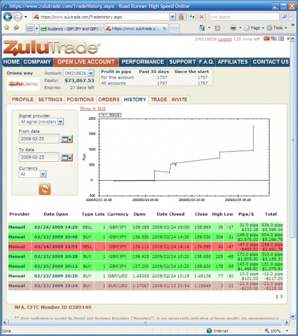Expand the address bar dropdown arrow
Image resolution: width=298 pixels, height=336 pixels.
pos(172,17)
